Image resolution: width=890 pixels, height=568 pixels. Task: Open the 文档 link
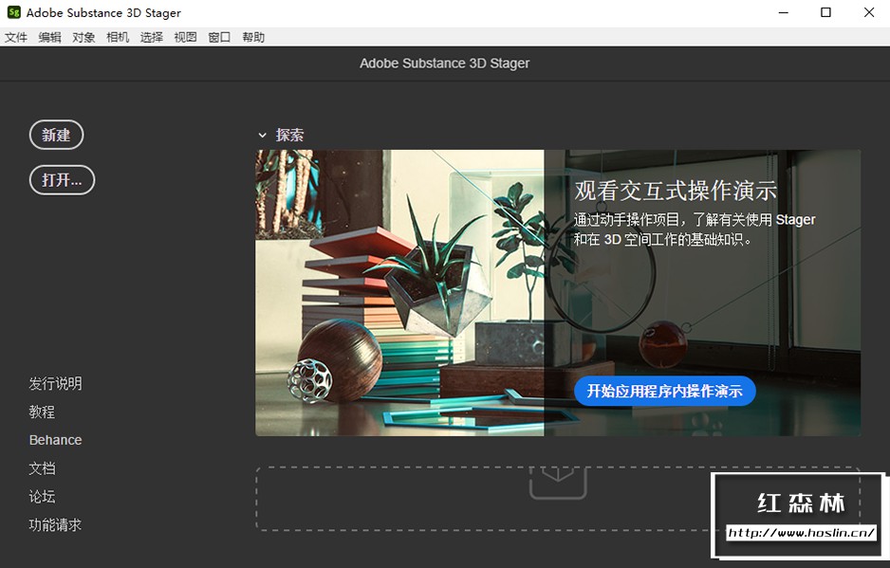point(42,468)
